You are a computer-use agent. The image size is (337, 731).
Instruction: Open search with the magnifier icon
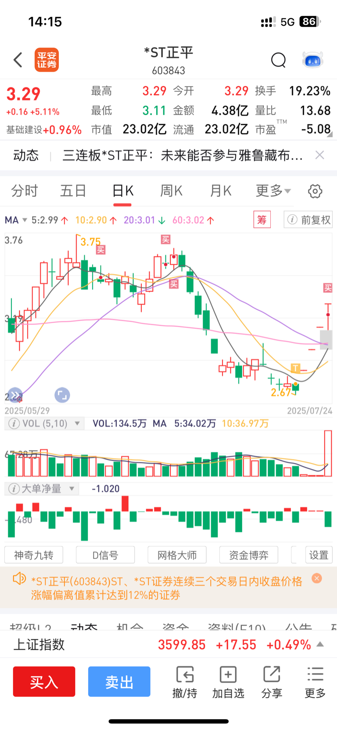coord(278,60)
